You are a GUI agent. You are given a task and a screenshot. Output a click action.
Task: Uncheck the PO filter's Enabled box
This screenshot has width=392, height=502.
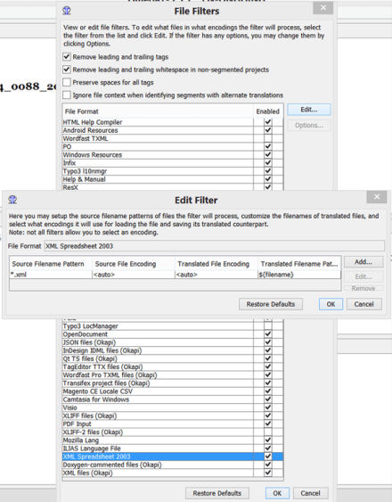[x=268, y=146]
